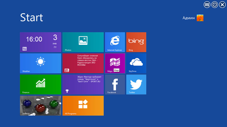Open the clock and calendar tile
The height and width of the screenshot is (127, 227).
[41, 42]
